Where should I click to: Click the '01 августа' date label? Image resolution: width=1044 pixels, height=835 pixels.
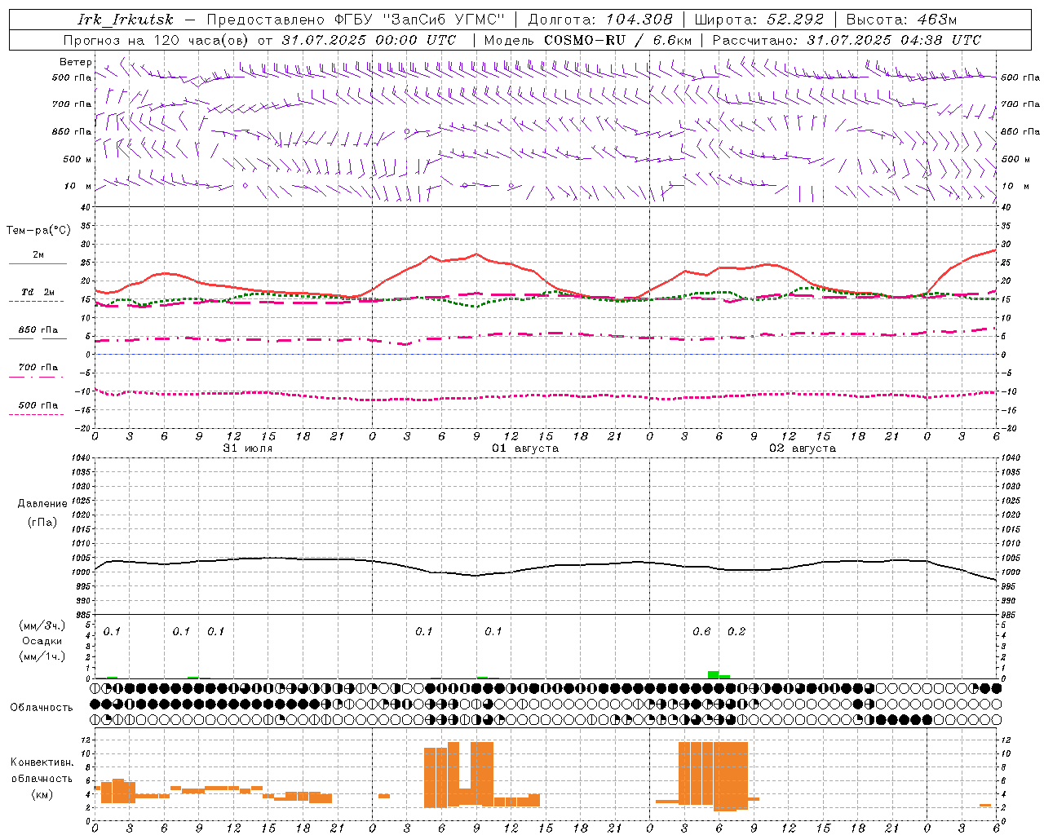[x=524, y=448]
